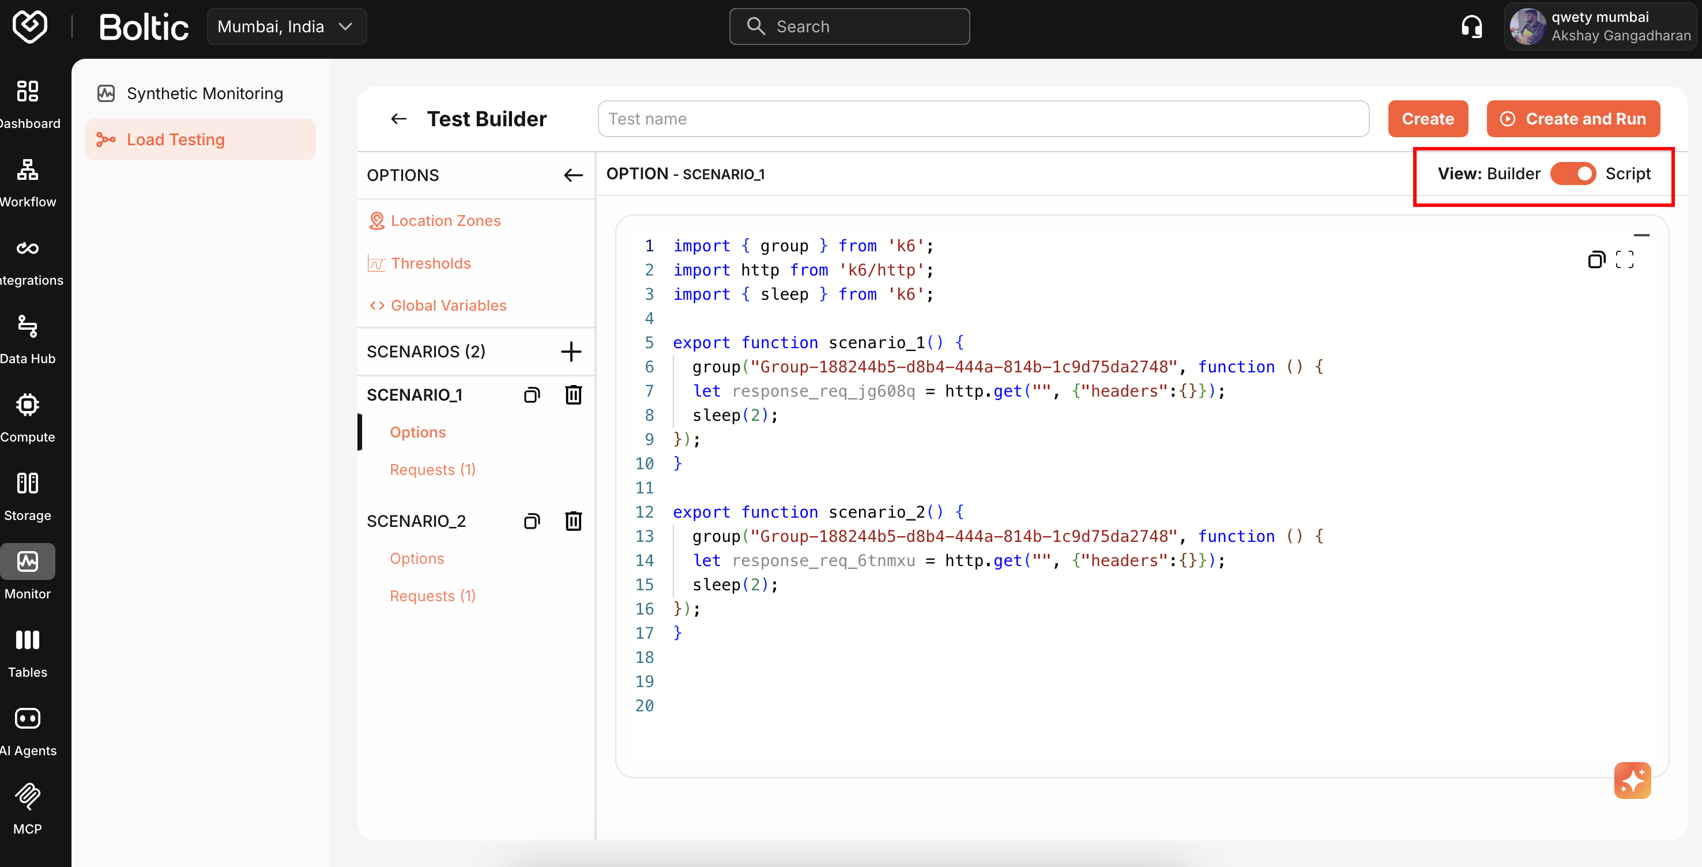Open the Mumbai, India location dropdown

pyautogui.click(x=287, y=27)
